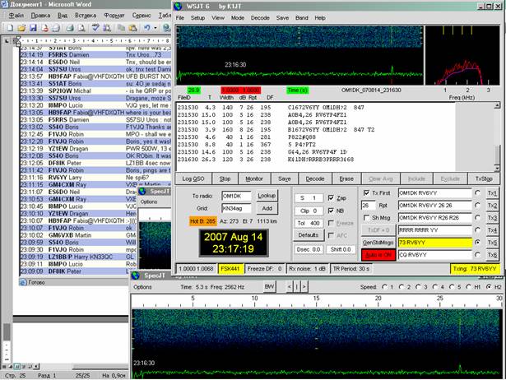The height and width of the screenshot is (380, 506).
Task: Save the Word document with floppy icon
Action: [x=33, y=28]
